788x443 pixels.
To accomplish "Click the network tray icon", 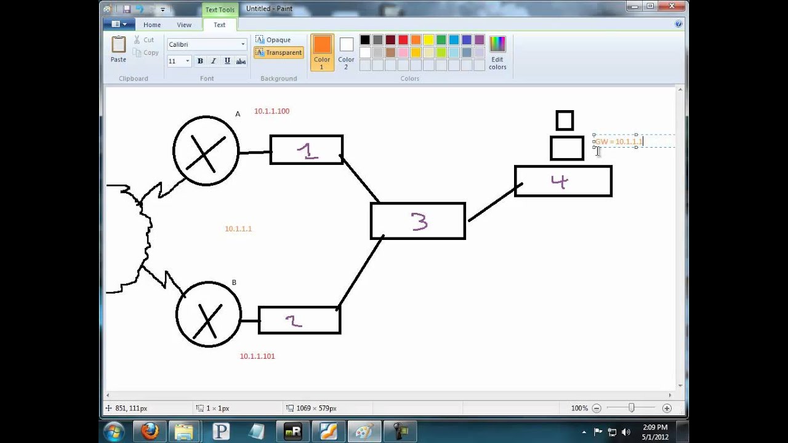I will (612, 432).
